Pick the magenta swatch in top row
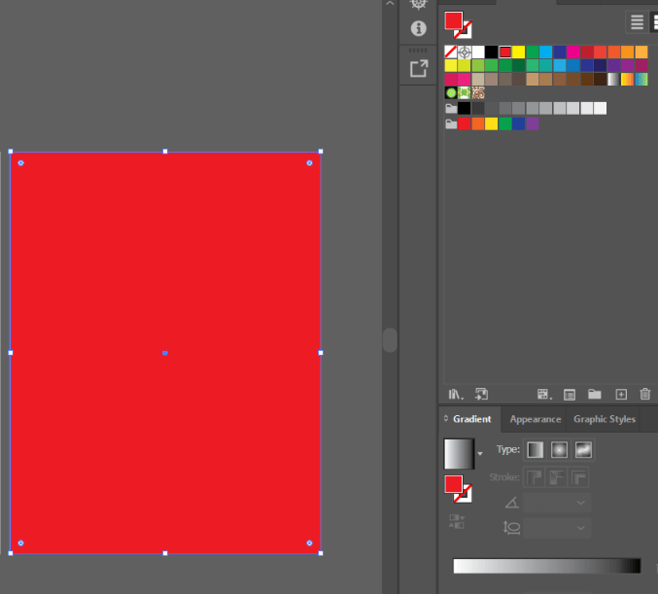This screenshot has height=594, width=658. point(572,52)
